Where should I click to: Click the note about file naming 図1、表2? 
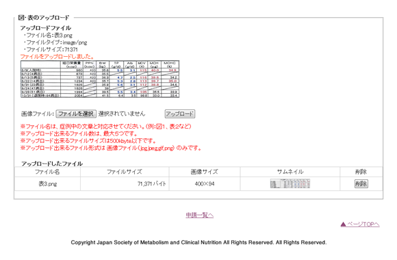coord(105,127)
